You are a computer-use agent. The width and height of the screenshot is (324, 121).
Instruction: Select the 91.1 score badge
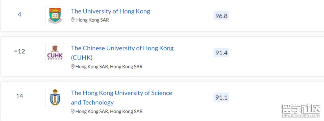point(221,97)
